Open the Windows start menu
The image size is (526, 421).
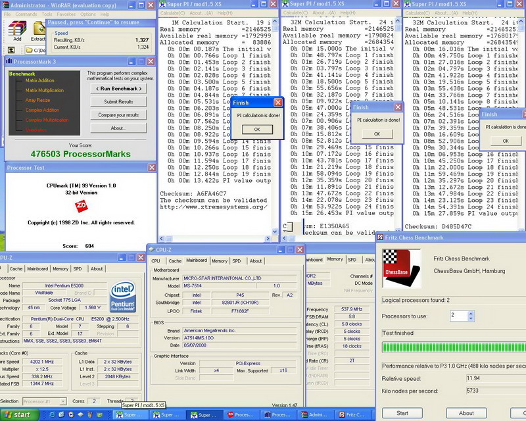click(x=19, y=414)
